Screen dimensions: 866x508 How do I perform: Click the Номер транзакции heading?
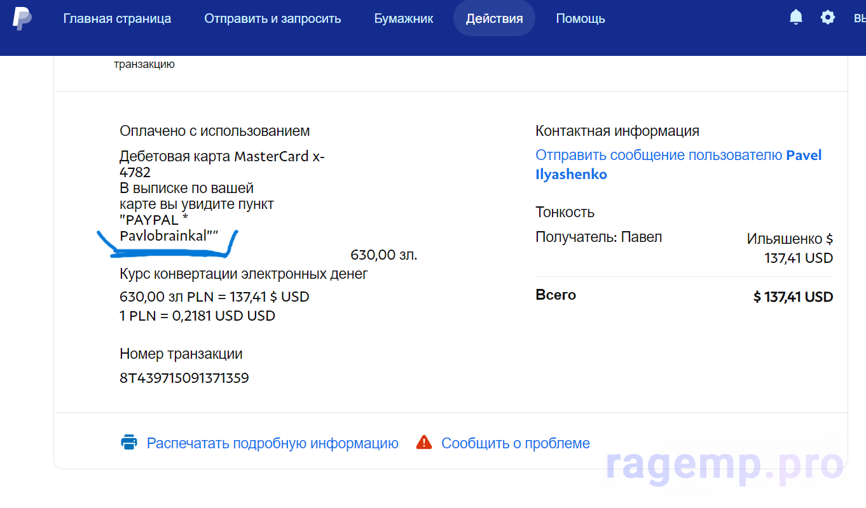(181, 354)
